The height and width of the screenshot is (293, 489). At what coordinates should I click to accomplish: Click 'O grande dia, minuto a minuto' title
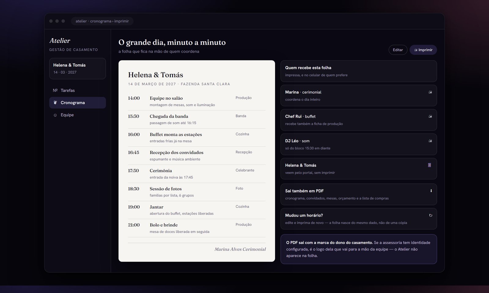click(x=172, y=42)
